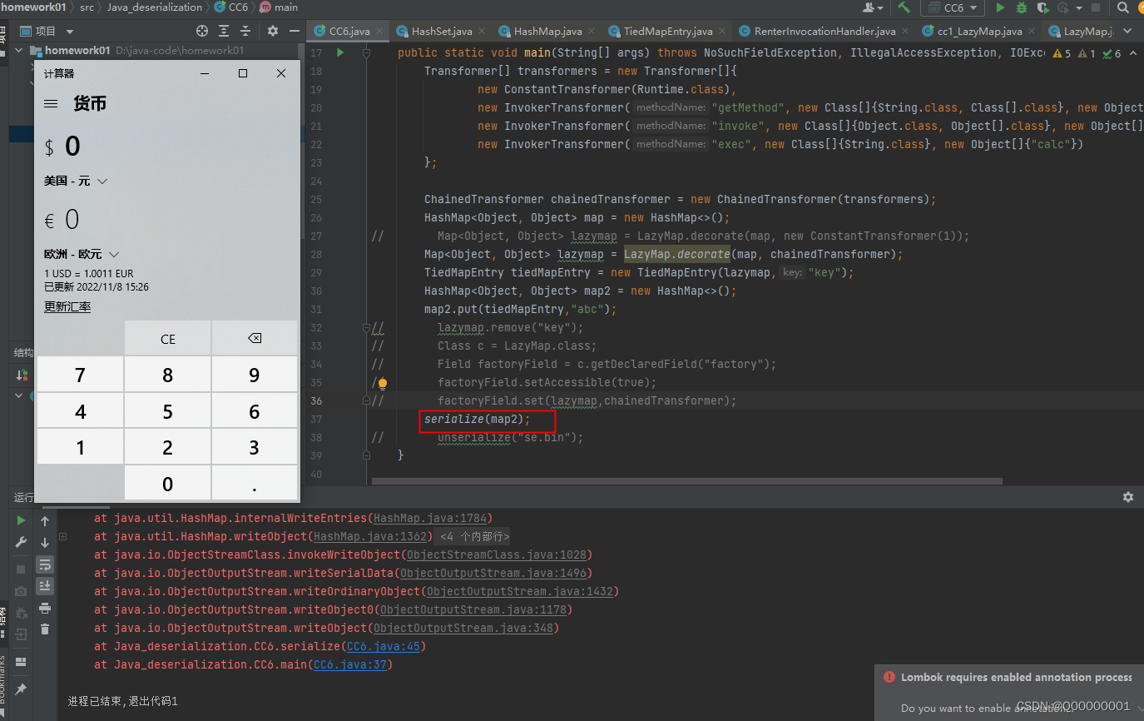Start debugging with the bug icon
1144x721 pixels.
tap(1022, 7)
